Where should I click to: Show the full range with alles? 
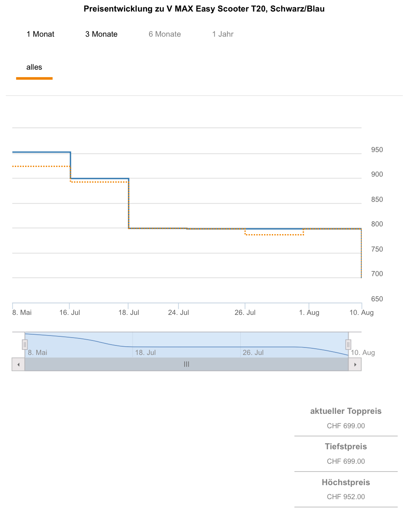[34, 67]
